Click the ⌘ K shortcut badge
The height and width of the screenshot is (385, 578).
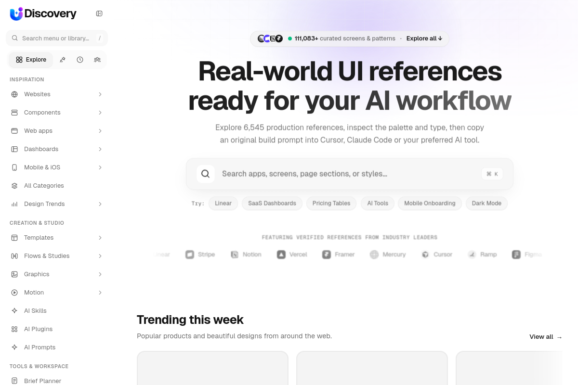click(x=492, y=174)
